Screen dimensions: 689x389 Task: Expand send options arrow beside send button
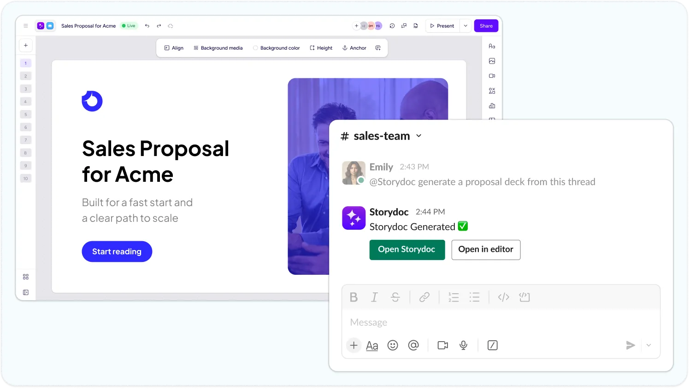(x=648, y=345)
